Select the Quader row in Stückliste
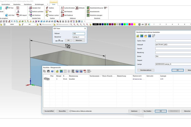 click(72, 79)
